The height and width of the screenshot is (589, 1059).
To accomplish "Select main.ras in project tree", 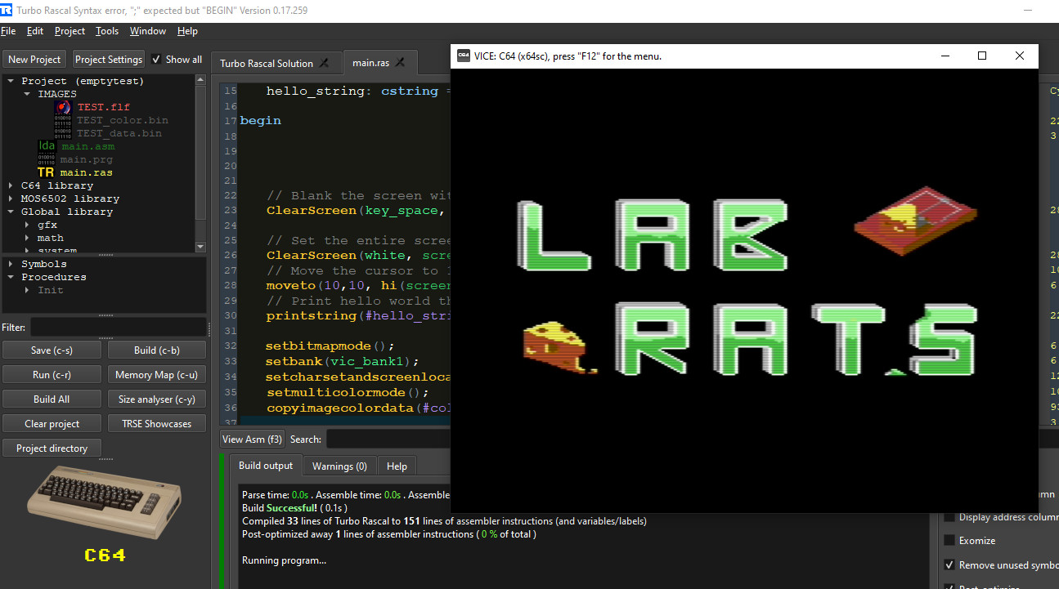I will click(86, 172).
